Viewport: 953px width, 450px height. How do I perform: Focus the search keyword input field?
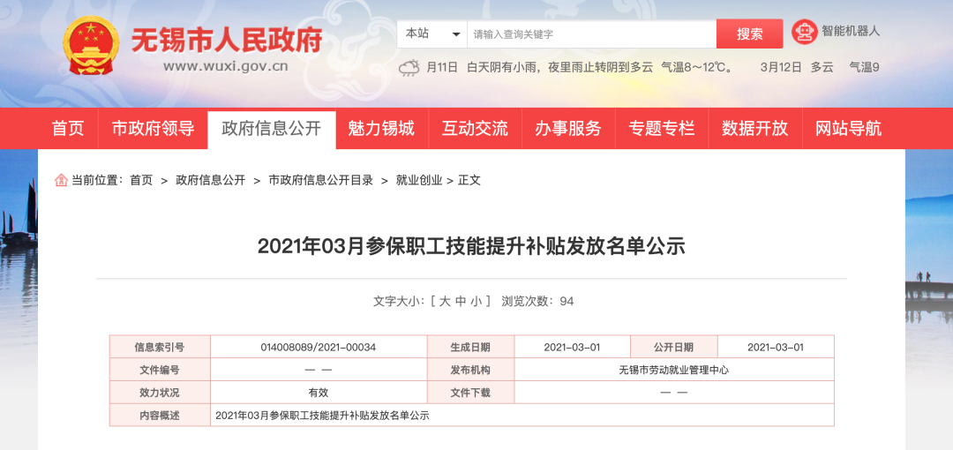coord(591,34)
